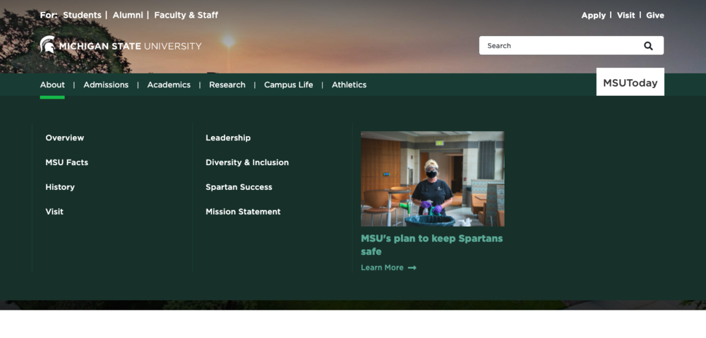Follow the Faculty & Staff link
The width and height of the screenshot is (706, 338).
click(186, 16)
